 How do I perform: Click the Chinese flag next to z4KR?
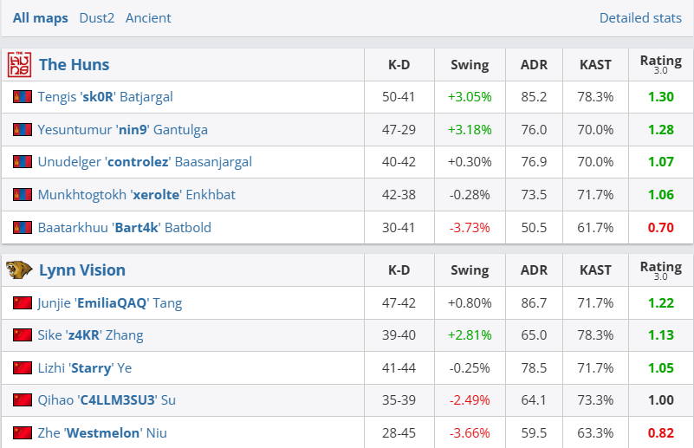(23, 335)
